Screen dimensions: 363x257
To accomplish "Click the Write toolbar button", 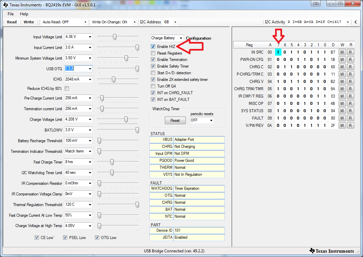I will pyautogui.click(x=29, y=22).
